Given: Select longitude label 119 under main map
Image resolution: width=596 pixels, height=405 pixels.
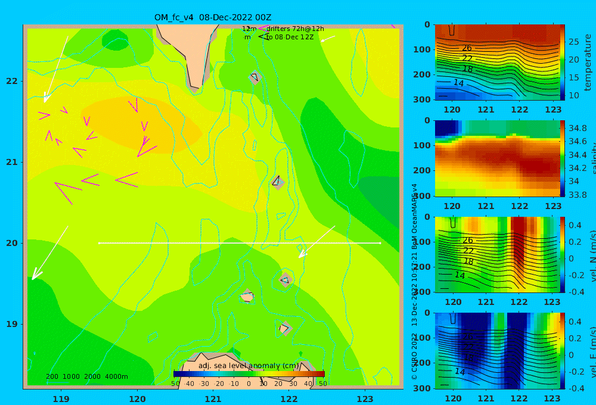Looking at the screenshot, I should pyautogui.click(x=61, y=399).
